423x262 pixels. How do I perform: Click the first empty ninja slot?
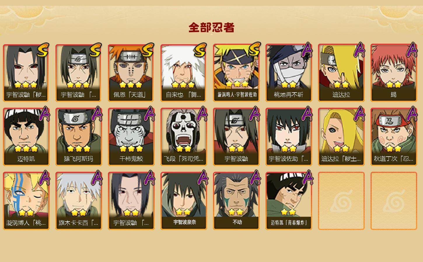pyautogui.click(x=341, y=201)
